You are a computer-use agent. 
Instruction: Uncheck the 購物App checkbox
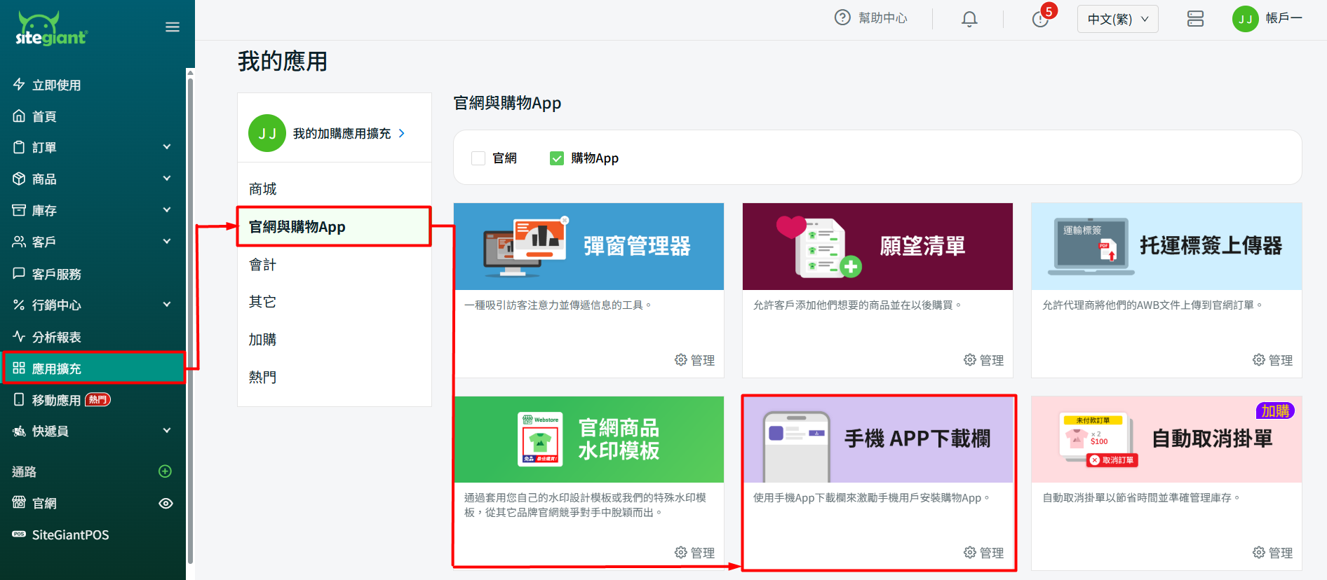pyautogui.click(x=557, y=158)
